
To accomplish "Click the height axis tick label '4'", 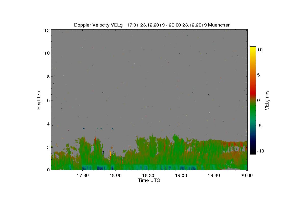I will click(48, 124).
